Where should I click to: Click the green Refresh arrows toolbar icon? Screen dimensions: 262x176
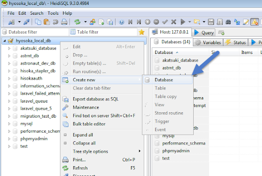click(x=77, y=22)
